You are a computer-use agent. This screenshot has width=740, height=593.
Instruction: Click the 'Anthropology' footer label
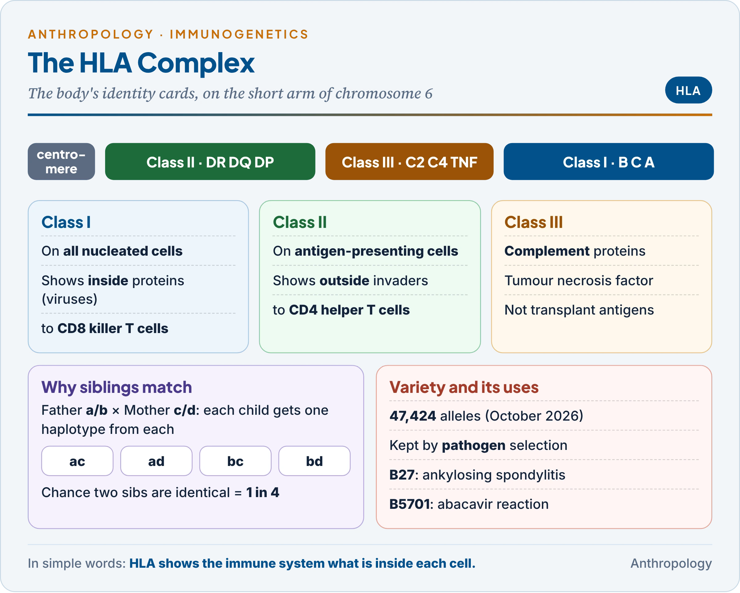coord(671,563)
